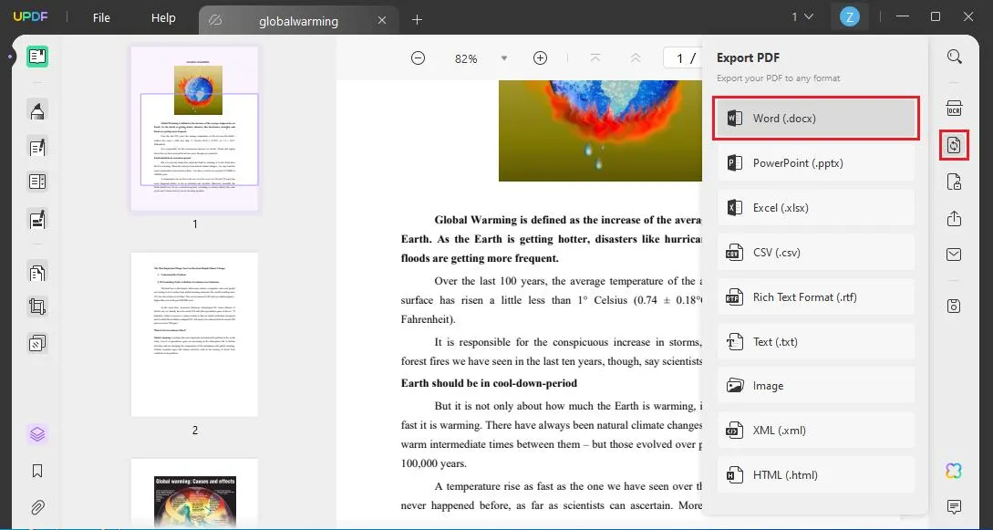Open the Page Tools icon in sidebar
The width and height of the screenshot is (993, 530).
pos(37,343)
